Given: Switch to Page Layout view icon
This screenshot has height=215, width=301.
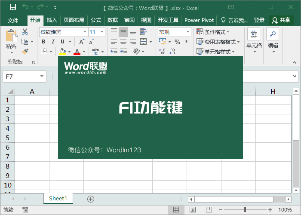Looking at the screenshot, I should pos(193,210).
